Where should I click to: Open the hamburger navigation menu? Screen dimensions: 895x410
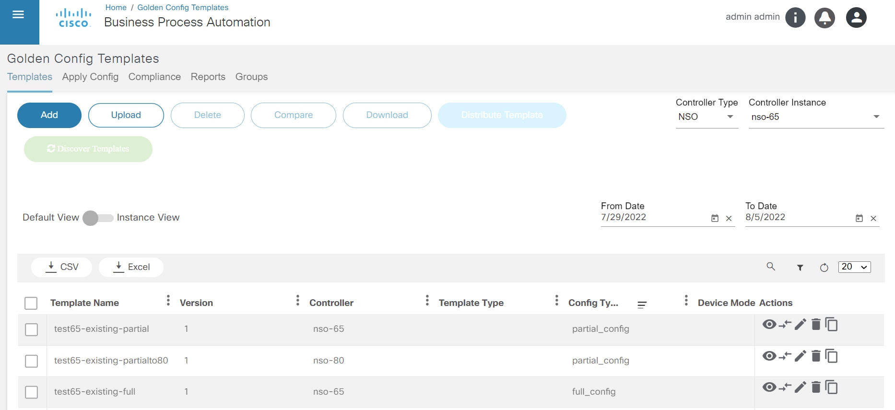(18, 15)
